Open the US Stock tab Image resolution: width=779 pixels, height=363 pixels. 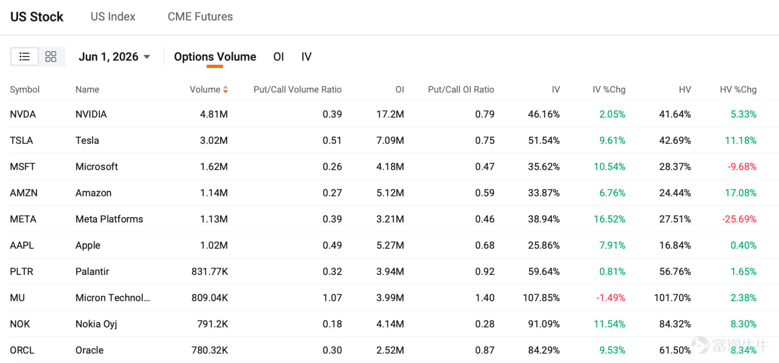(x=37, y=17)
